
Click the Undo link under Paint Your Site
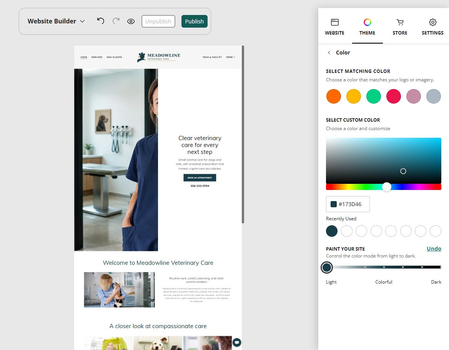(434, 248)
